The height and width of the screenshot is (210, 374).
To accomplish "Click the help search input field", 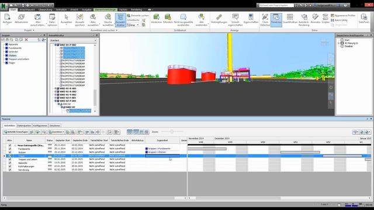I will tap(276, 5).
